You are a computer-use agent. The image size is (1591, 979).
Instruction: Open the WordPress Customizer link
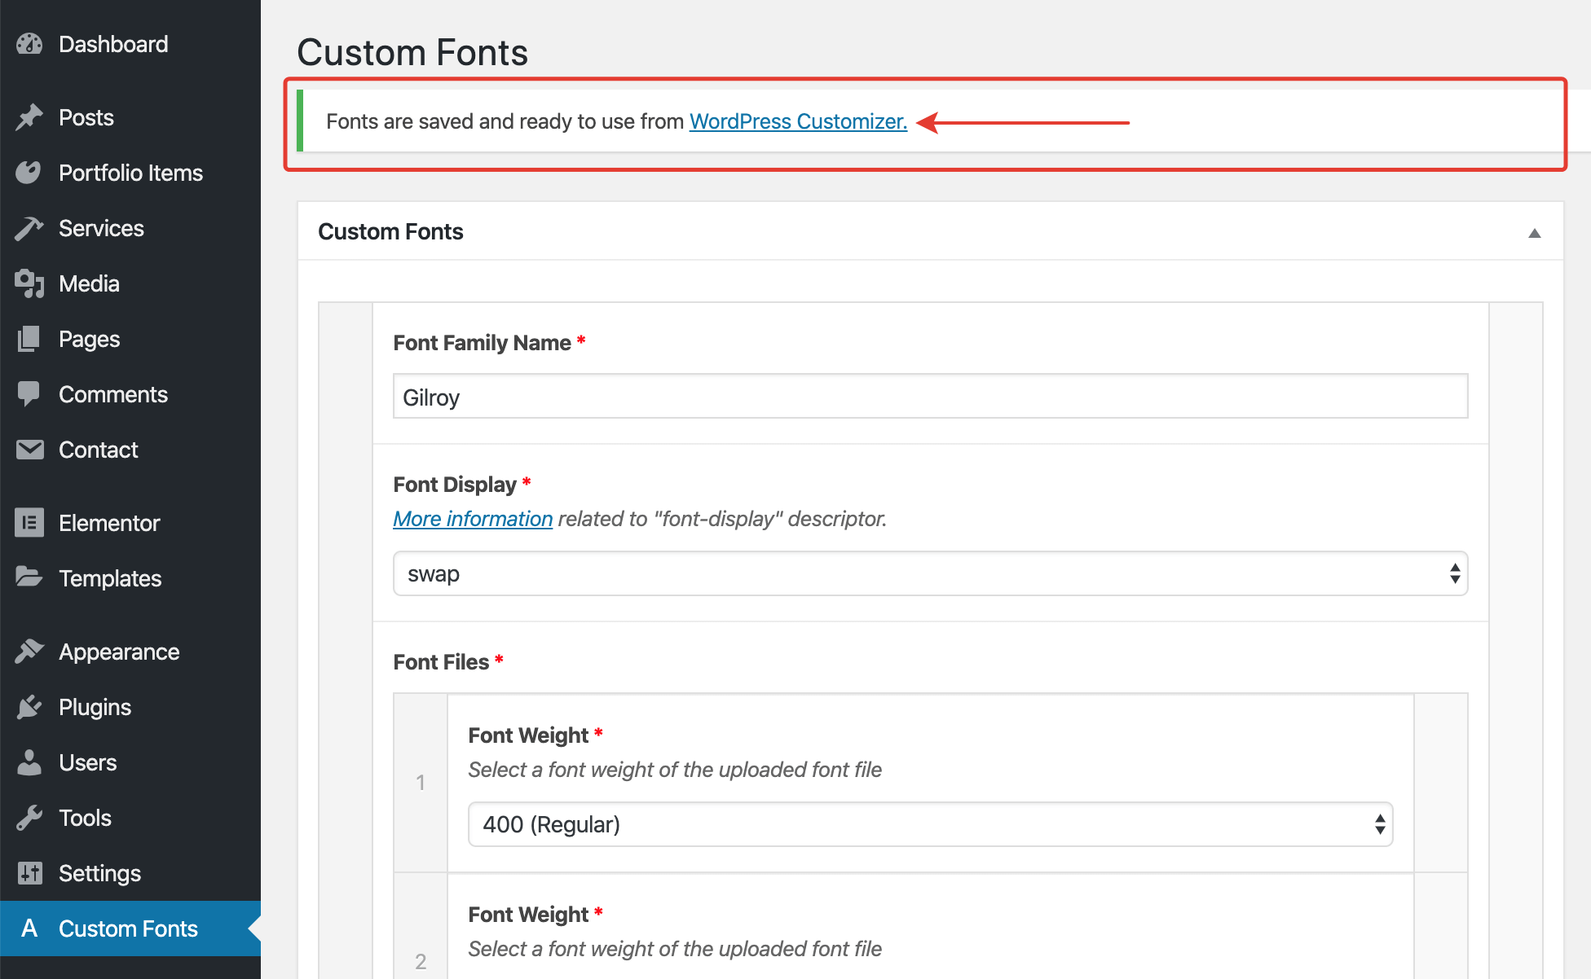pyautogui.click(x=798, y=121)
